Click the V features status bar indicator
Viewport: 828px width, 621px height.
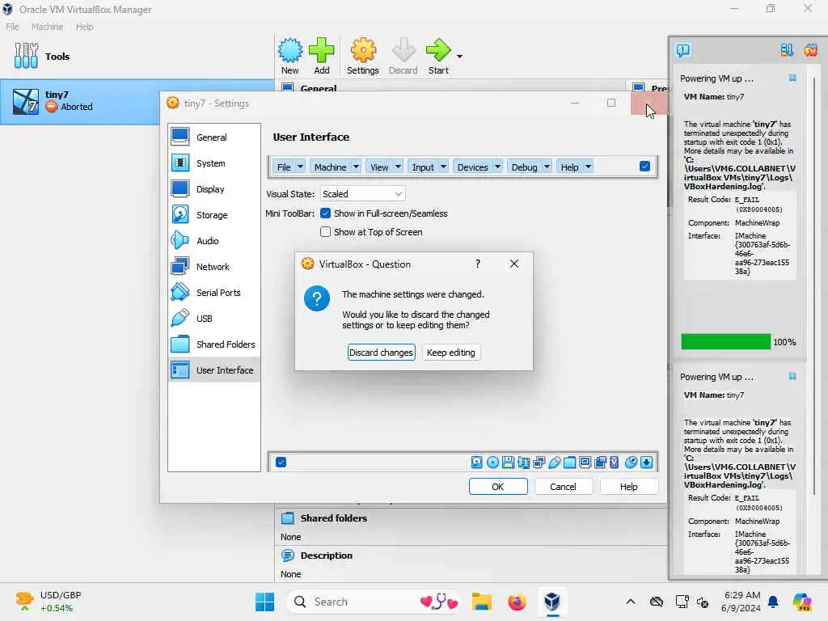(615, 463)
